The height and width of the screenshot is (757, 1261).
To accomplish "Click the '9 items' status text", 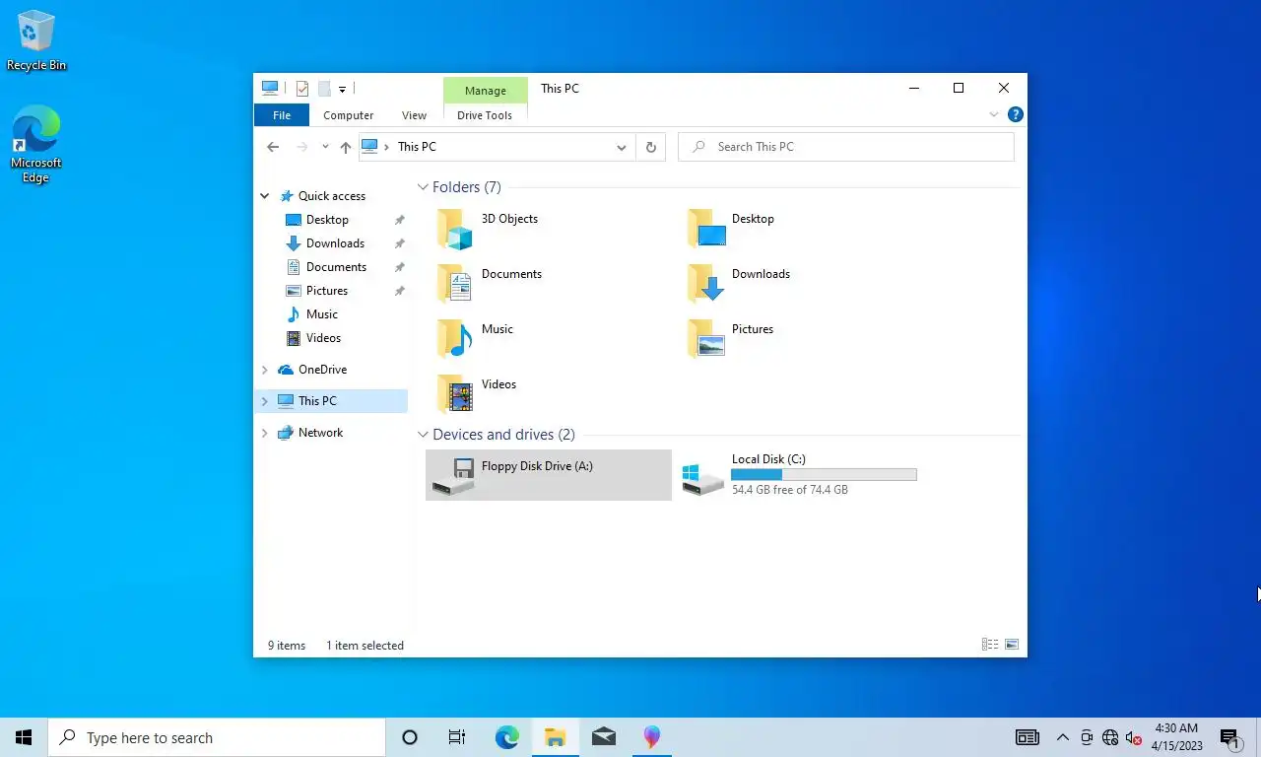I will 287,646.
